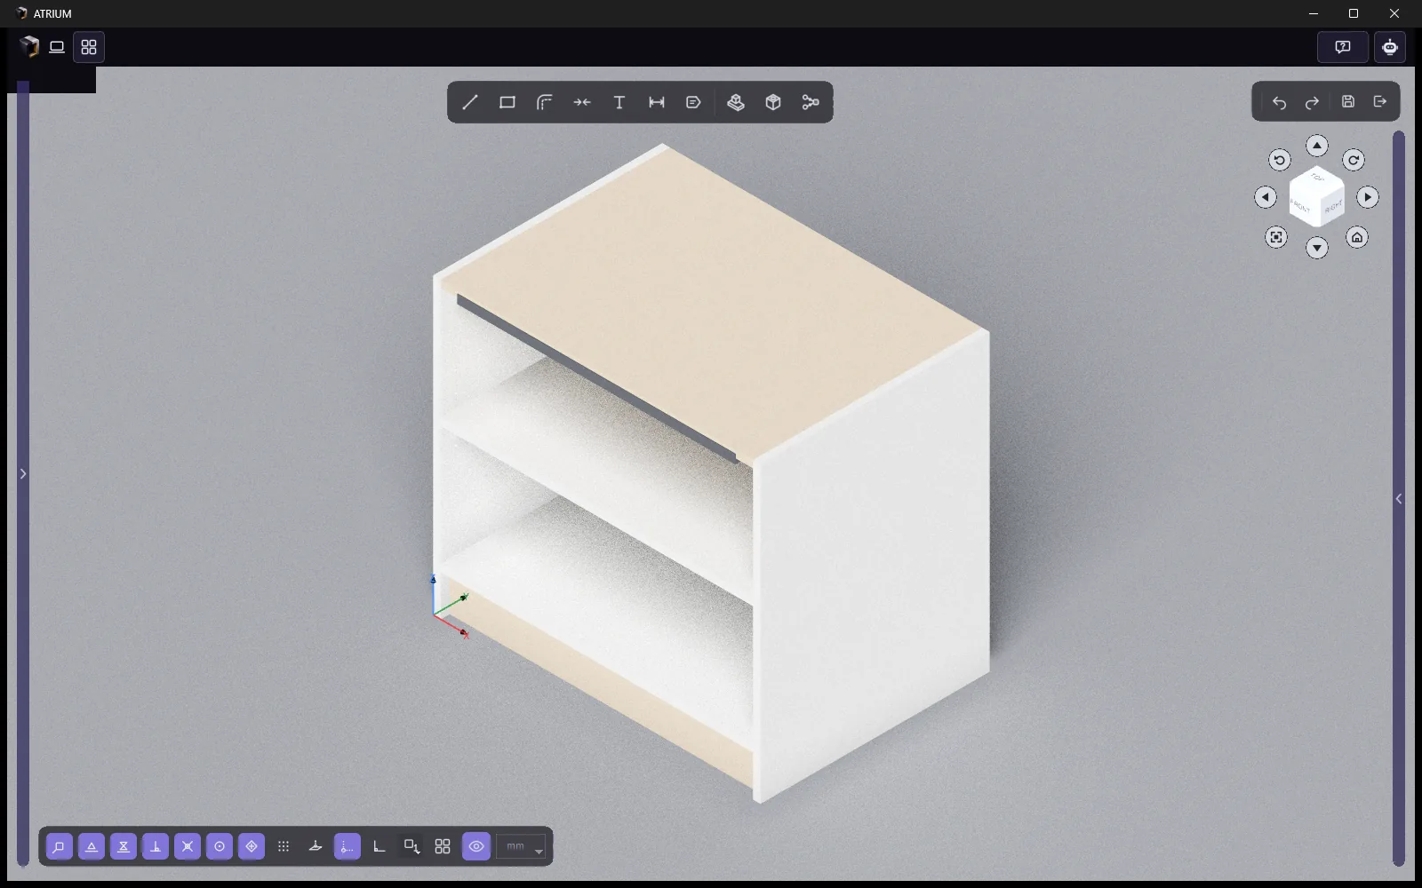Click the FRONT face of view cube
The width and height of the screenshot is (1422, 888).
[1301, 207]
